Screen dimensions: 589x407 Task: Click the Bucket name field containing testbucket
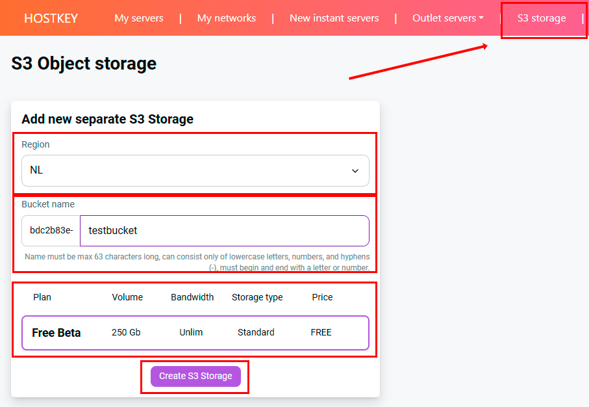coord(224,231)
